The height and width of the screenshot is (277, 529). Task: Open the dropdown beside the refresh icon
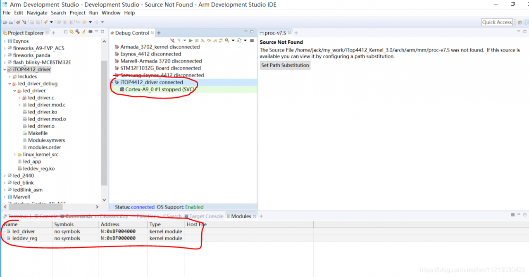click(245, 40)
